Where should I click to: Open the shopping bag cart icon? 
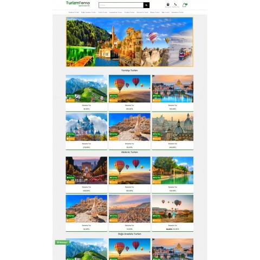click(x=185, y=5)
